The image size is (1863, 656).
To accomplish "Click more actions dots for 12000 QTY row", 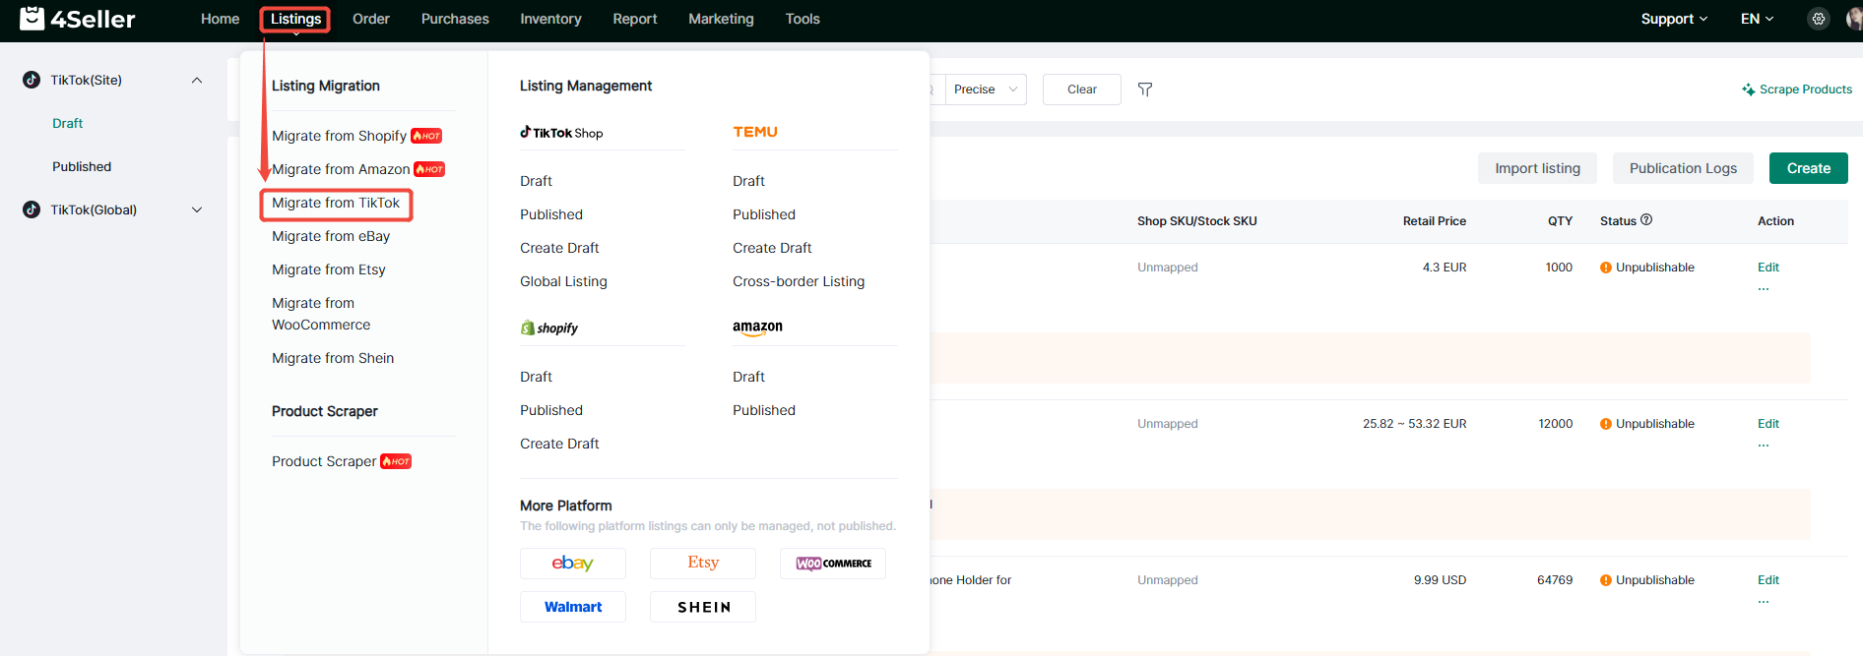I will (x=1764, y=445).
